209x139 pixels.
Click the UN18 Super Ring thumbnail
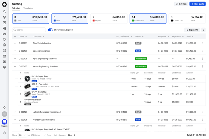[x=27, y=79]
